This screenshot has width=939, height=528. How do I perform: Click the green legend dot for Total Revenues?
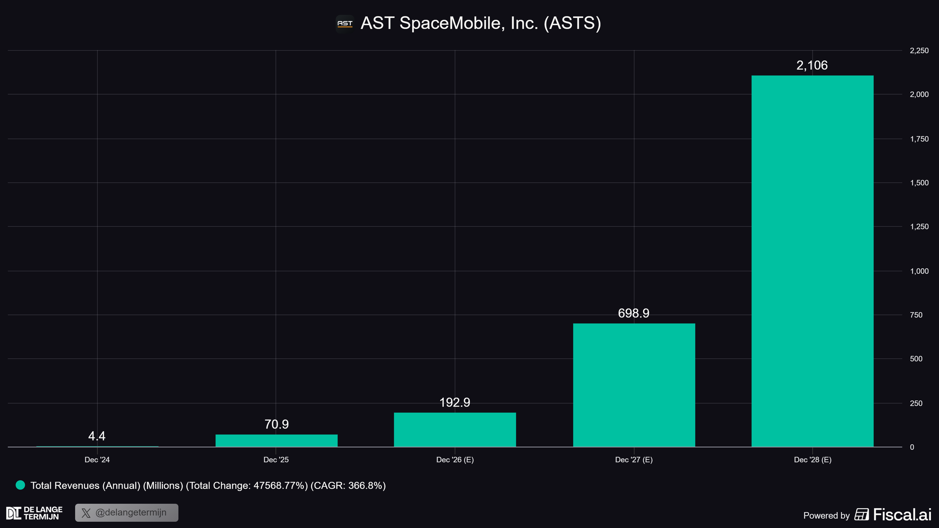click(20, 485)
